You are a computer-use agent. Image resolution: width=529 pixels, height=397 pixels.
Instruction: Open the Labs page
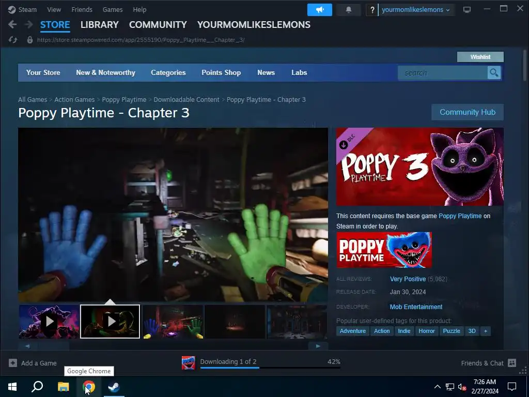(299, 72)
